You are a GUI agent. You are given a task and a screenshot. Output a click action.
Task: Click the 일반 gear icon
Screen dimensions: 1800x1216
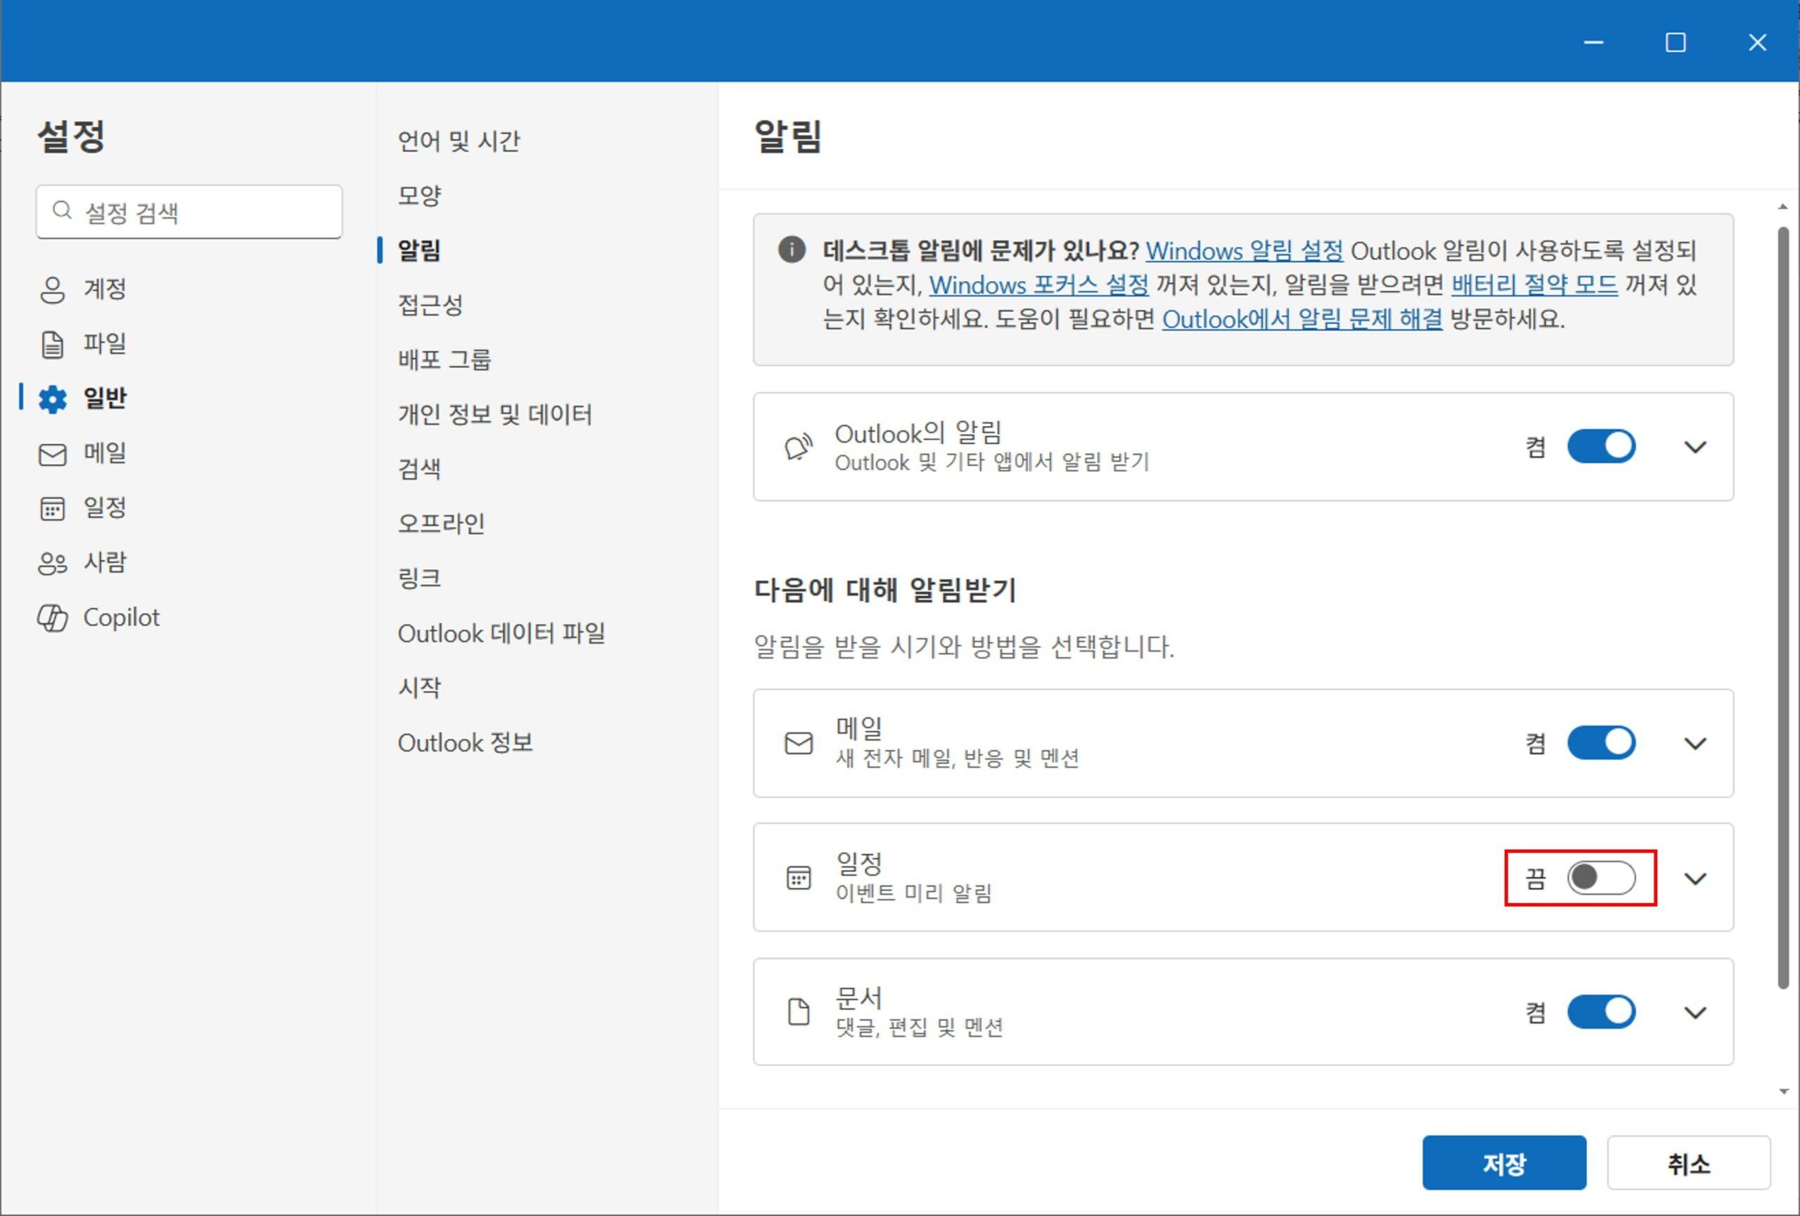52,399
